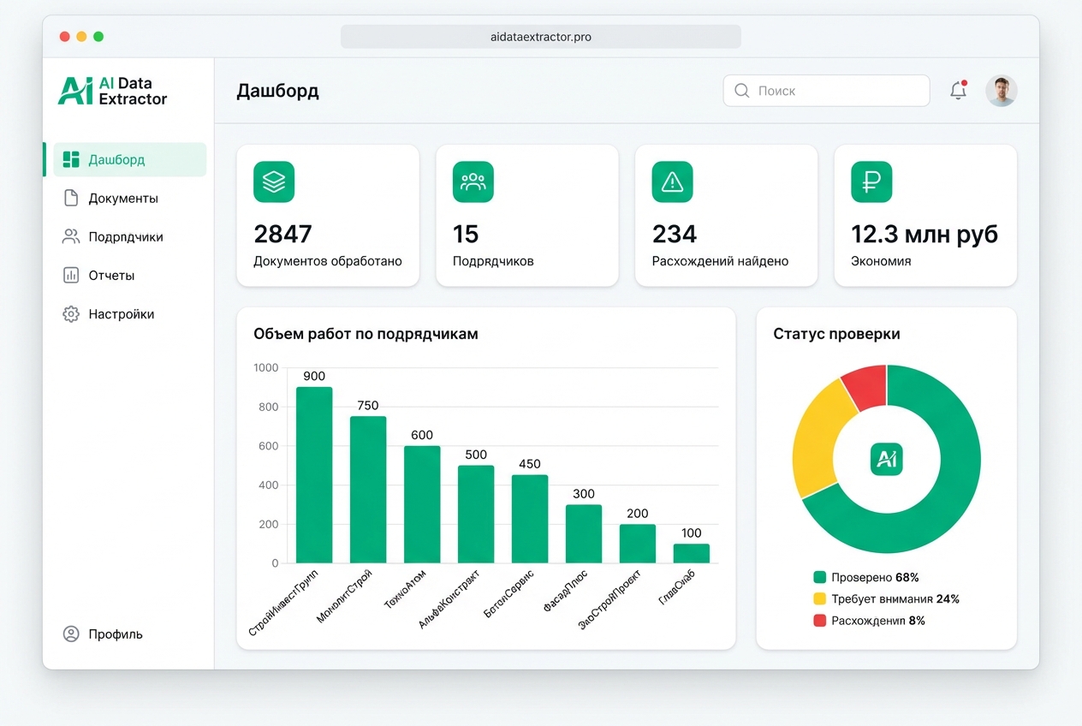
Task: Click the yellow Требует внимания legend swatch
Action: pos(819,599)
